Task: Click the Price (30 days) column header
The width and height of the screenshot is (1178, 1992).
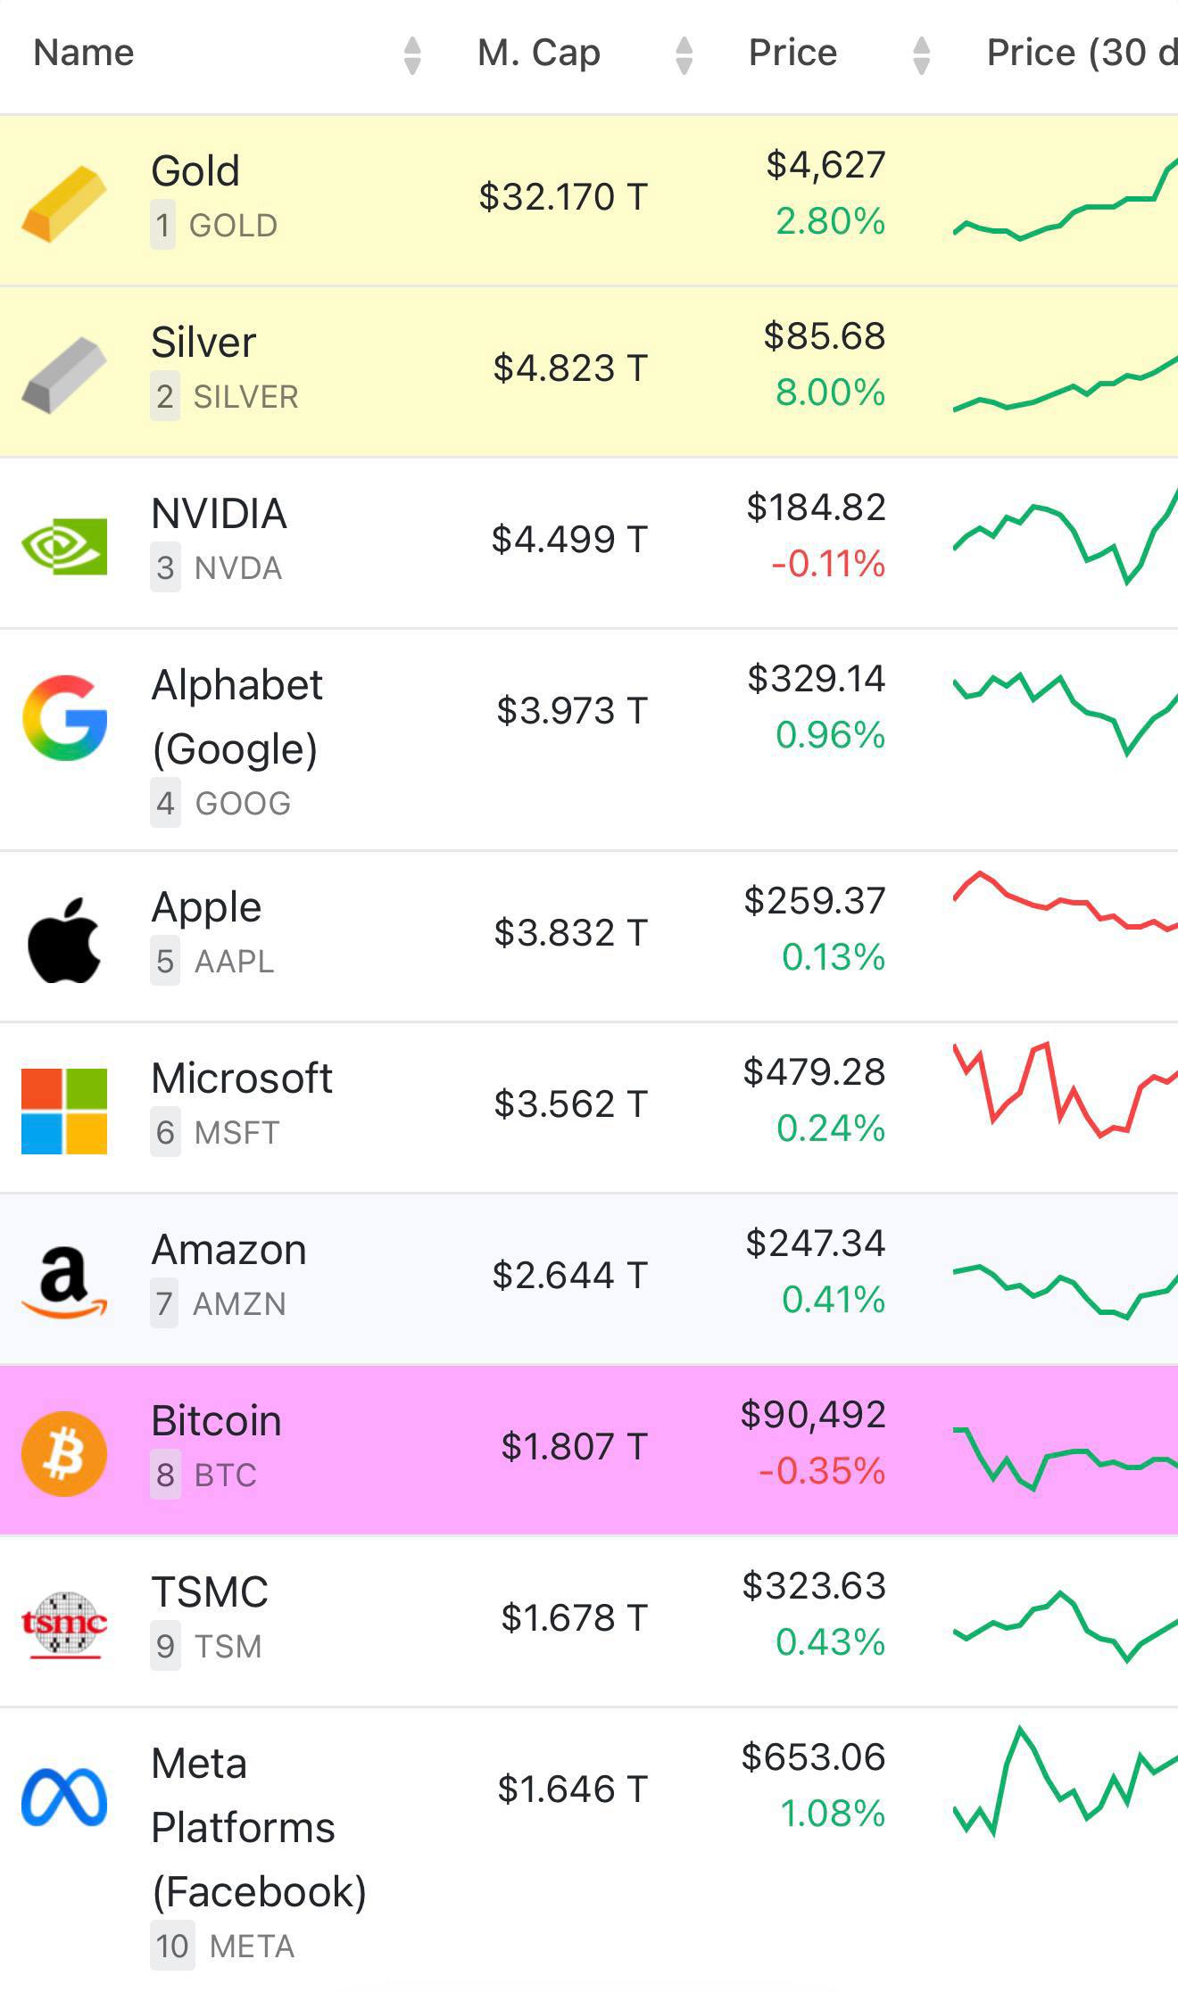Action: pyautogui.click(x=1081, y=54)
